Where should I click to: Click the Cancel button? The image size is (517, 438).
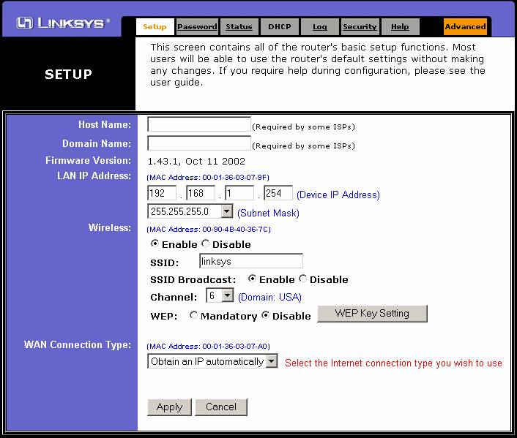coord(221,407)
